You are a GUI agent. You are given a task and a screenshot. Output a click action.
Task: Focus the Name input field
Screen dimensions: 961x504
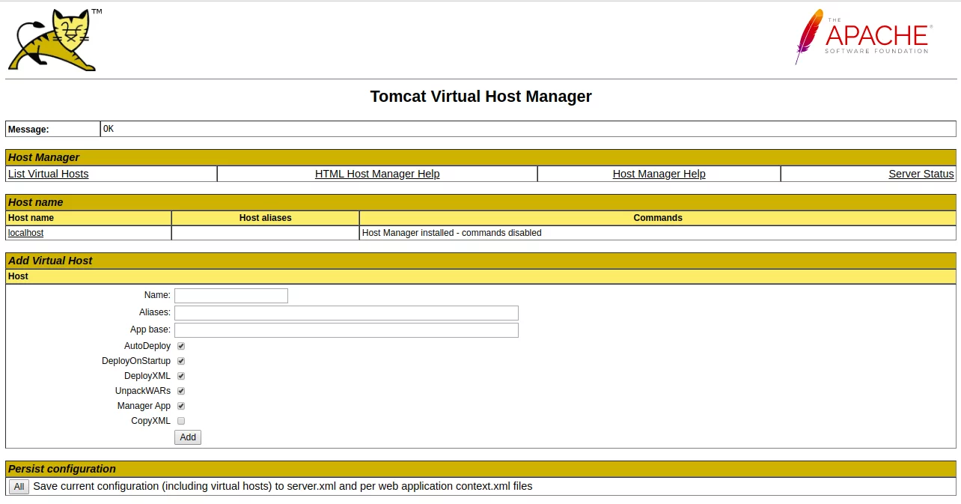pyautogui.click(x=231, y=296)
